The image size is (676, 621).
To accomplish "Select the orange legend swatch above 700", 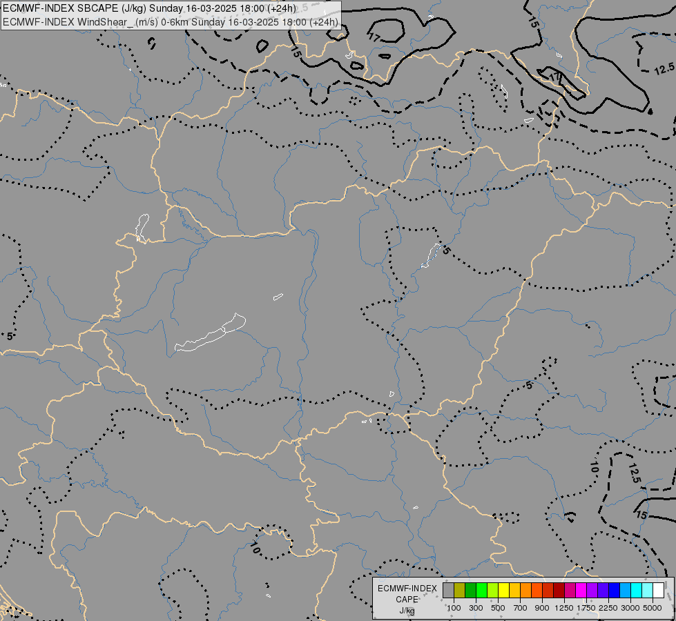I will 526,590.
